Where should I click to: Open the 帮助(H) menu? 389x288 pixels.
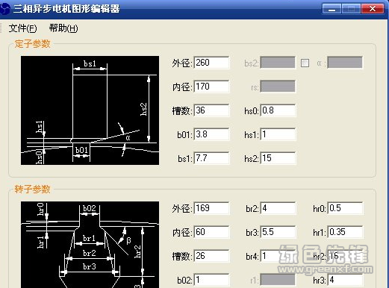(63, 28)
